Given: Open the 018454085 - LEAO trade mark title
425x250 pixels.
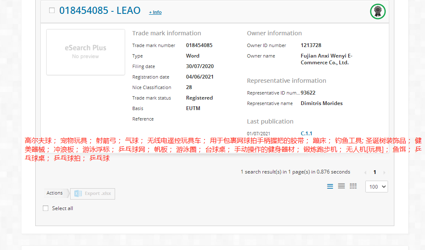Looking at the screenshot, I should (x=100, y=11).
